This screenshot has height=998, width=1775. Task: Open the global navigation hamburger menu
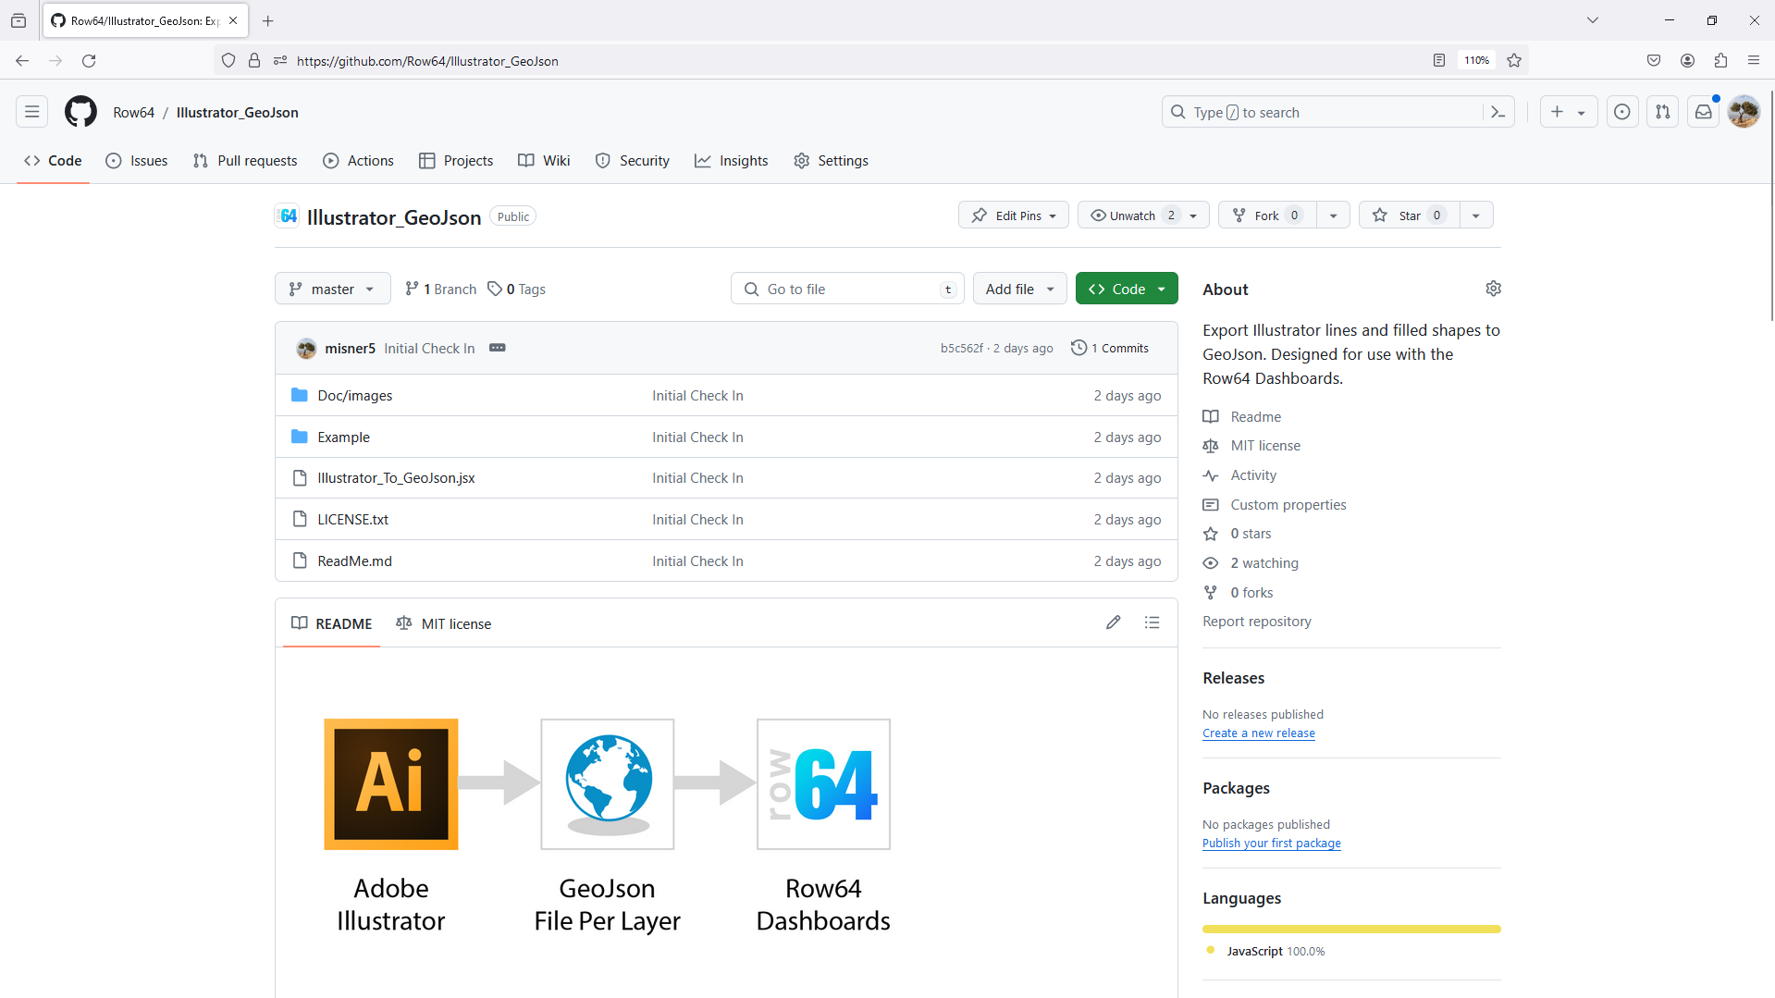click(x=32, y=112)
